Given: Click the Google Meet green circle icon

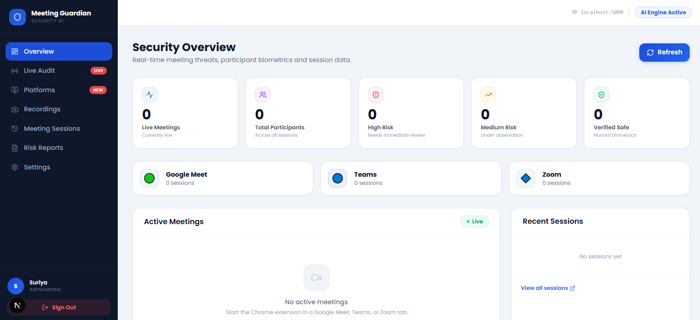Looking at the screenshot, I should click(x=149, y=178).
